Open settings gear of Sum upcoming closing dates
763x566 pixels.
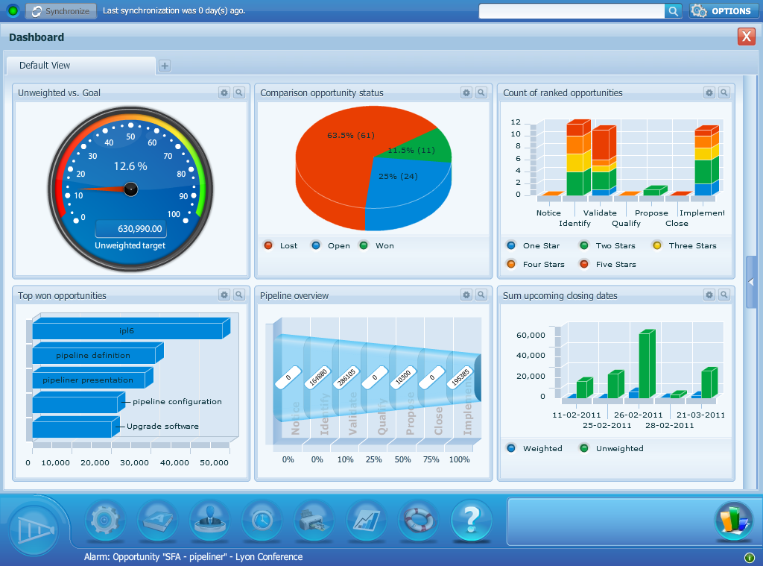(709, 295)
